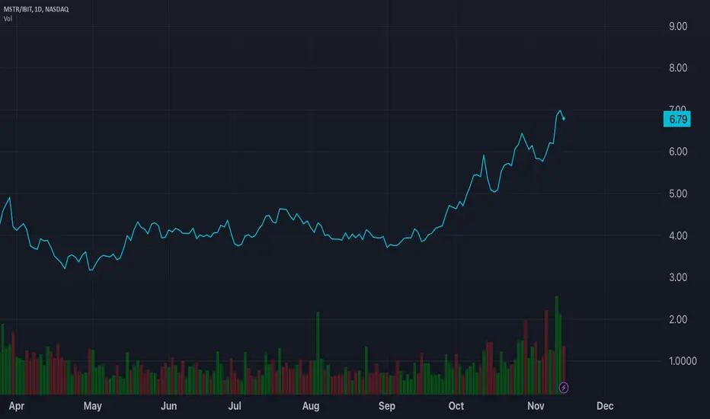This screenshot has width=710, height=419.
Task: Click the Aug label on time axis
Action: click(311, 406)
